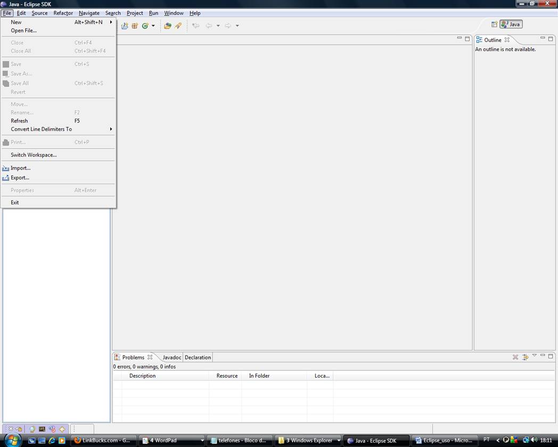The width and height of the screenshot is (558, 447).
Task: Sort Problems by Resource column header
Action: coord(225,376)
